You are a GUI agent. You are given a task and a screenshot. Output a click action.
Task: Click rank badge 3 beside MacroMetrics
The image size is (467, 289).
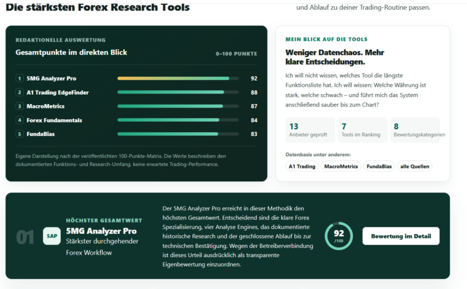pos(20,106)
